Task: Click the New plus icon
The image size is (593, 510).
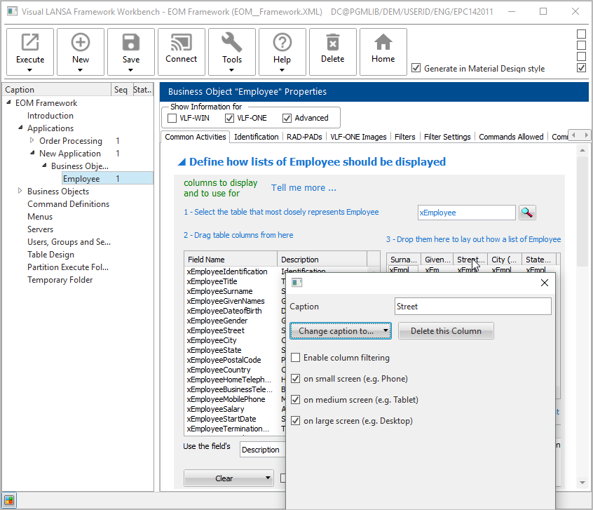Action: click(x=81, y=43)
